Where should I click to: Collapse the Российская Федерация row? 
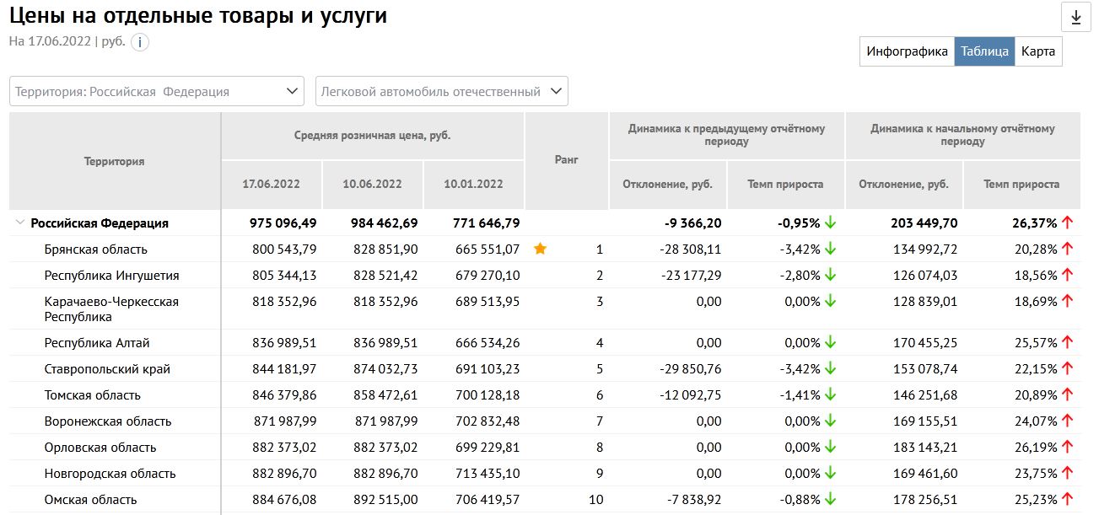point(19,223)
